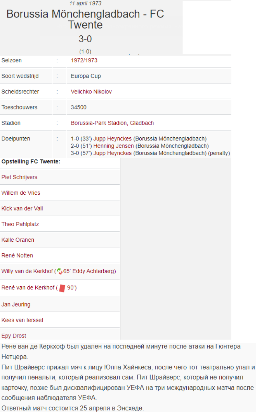Image resolution: width=257 pixels, height=412 pixels.
Task: View René Notten's player page
Action: pos(17,256)
